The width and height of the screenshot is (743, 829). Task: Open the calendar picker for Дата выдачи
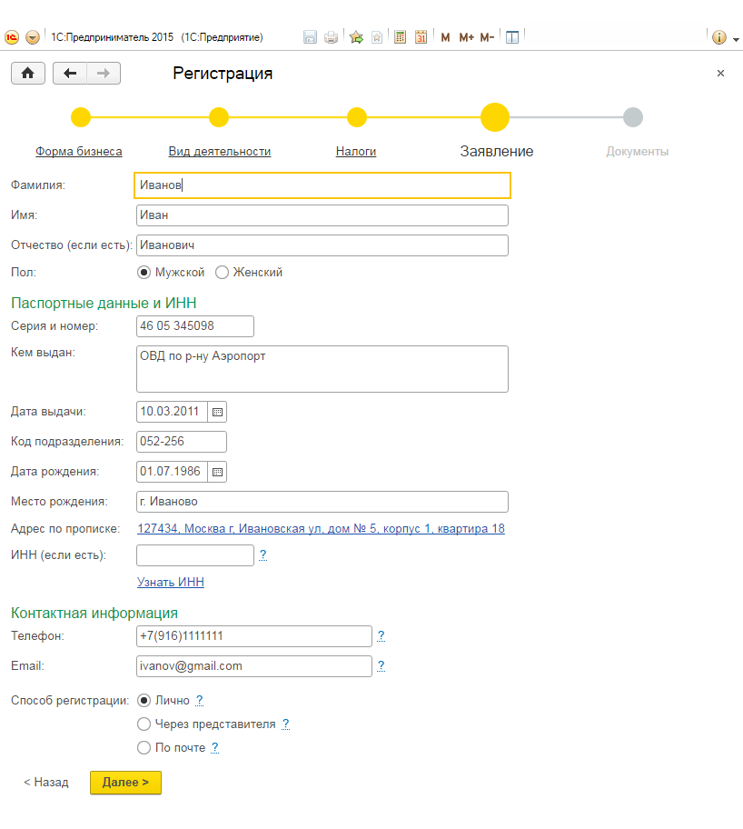pos(217,412)
